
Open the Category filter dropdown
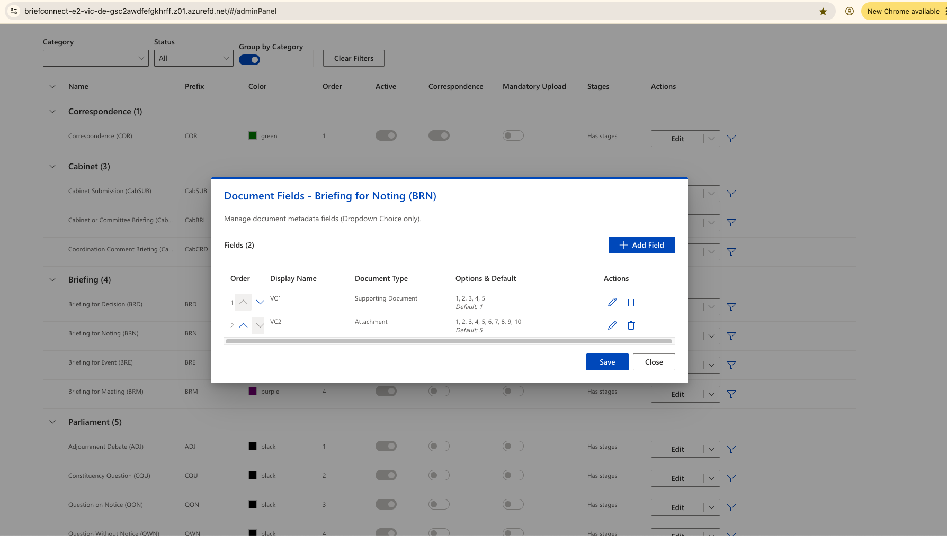pos(96,58)
